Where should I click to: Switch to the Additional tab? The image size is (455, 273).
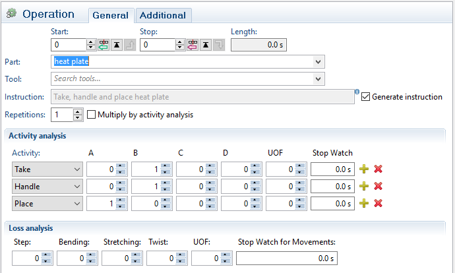163,16
